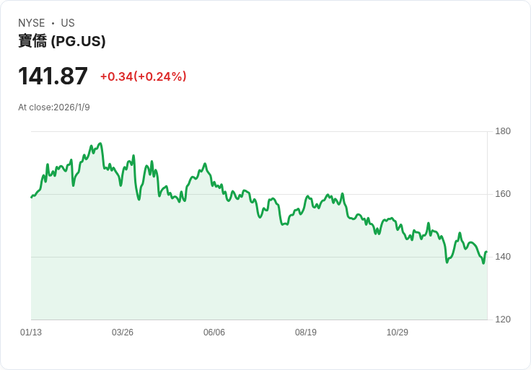531x370 pixels.
Task: Click the chart line's rightmost end point
Action: [487, 252]
